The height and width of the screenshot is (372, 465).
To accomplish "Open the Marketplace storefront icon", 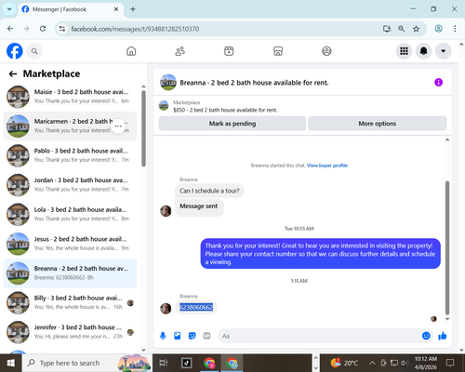I will click(x=278, y=51).
